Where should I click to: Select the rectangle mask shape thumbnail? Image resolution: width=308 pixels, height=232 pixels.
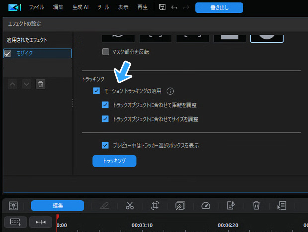click(230, 38)
